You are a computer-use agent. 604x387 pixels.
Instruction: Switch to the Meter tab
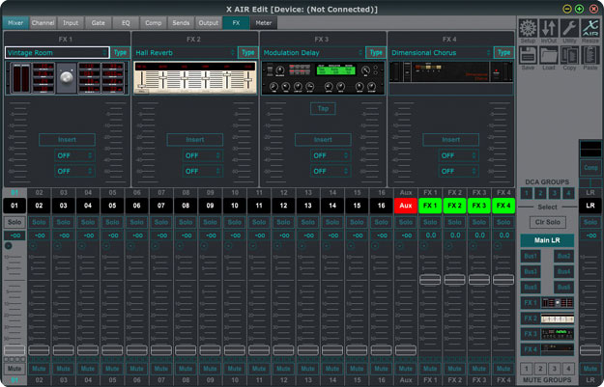(264, 23)
